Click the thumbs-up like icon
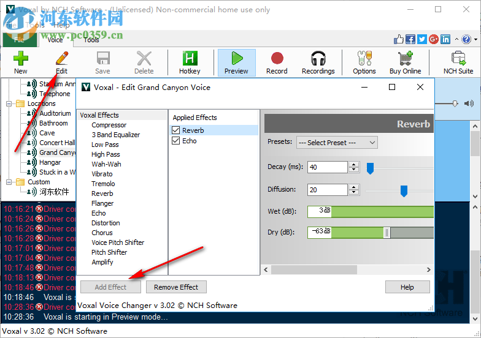Viewport: 481px width, 338px height. click(x=399, y=39)
